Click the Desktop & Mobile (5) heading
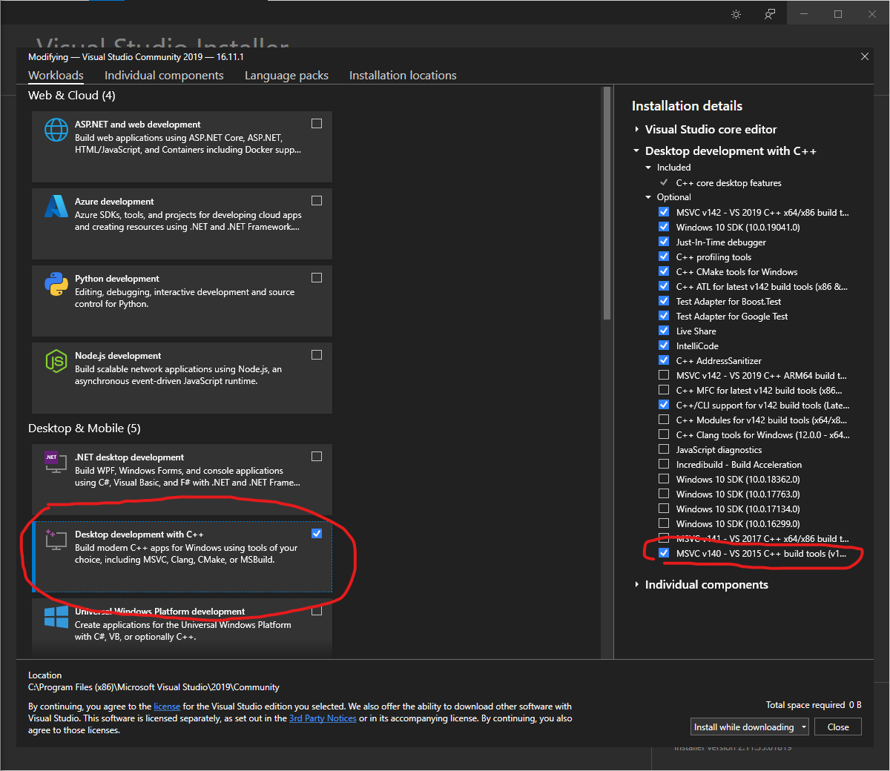The height and width of the screenshot is (771, 890). (x=85, y=428)
